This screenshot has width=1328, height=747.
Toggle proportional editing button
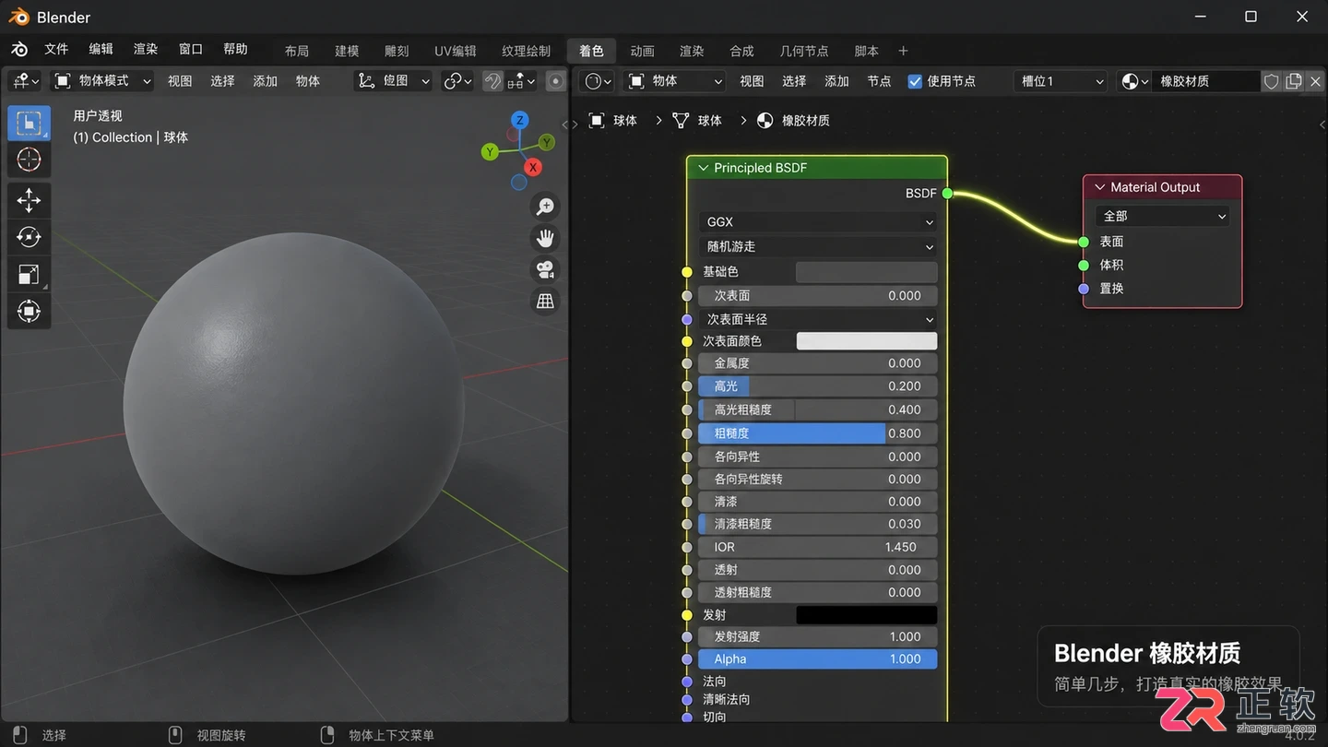tap(555, 81)
